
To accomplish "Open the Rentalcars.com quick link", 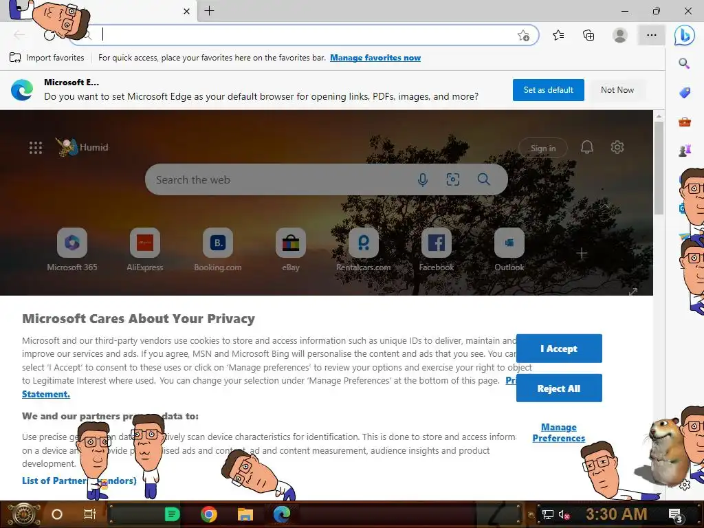I will tap(364, 250).
